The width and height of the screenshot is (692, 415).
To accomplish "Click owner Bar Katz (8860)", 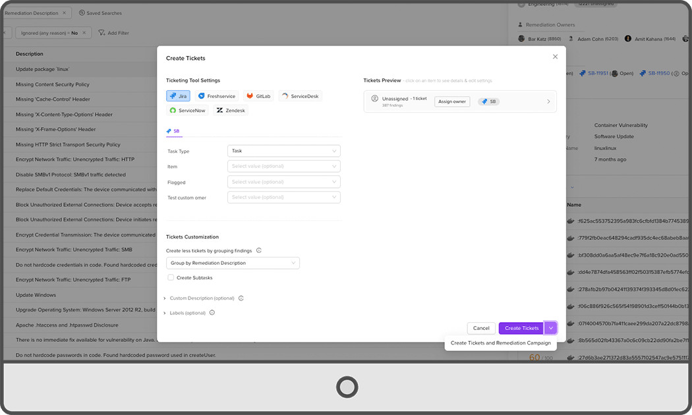I will click(x=539, y=39).
